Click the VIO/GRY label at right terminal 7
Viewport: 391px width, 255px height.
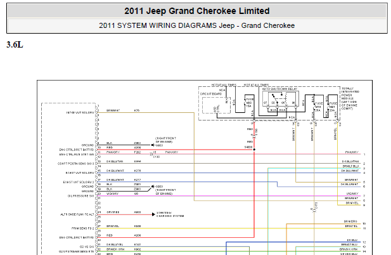[352, 193]
